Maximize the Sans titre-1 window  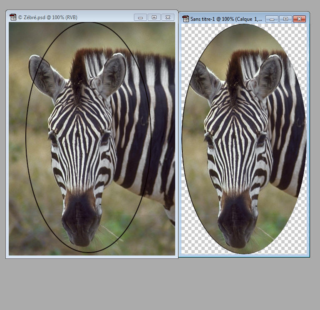pos(285,19)
